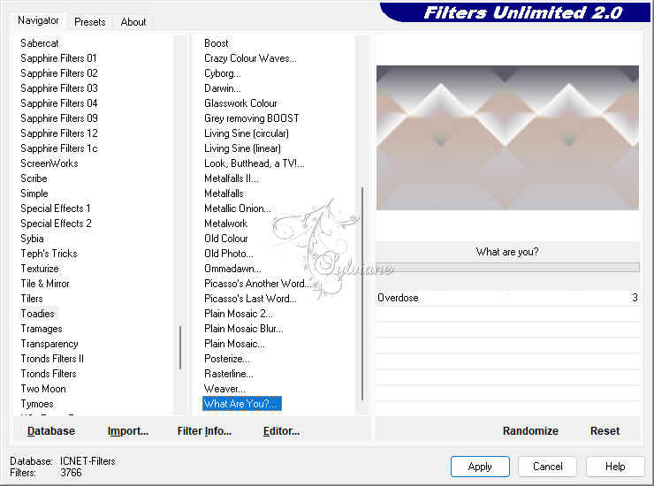Screen dimensions: 654x486
Task: Switch to the Navigator tab
Action: pos(38,20)
